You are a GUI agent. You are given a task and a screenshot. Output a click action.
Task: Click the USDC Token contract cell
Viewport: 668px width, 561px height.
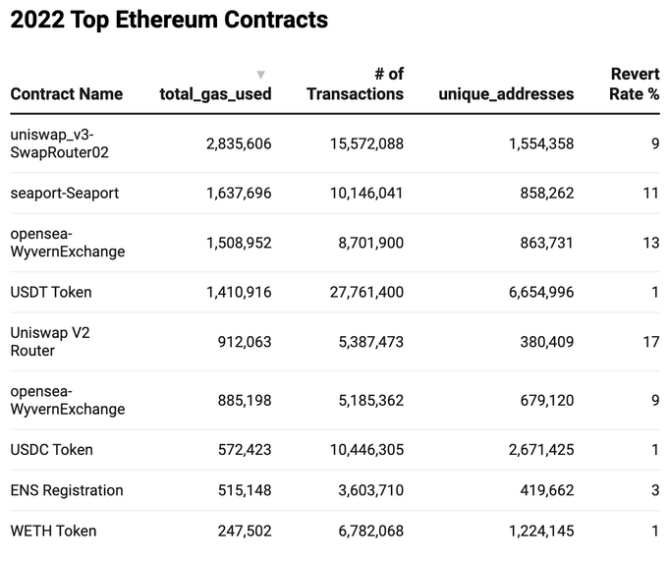tap(51, 450)
